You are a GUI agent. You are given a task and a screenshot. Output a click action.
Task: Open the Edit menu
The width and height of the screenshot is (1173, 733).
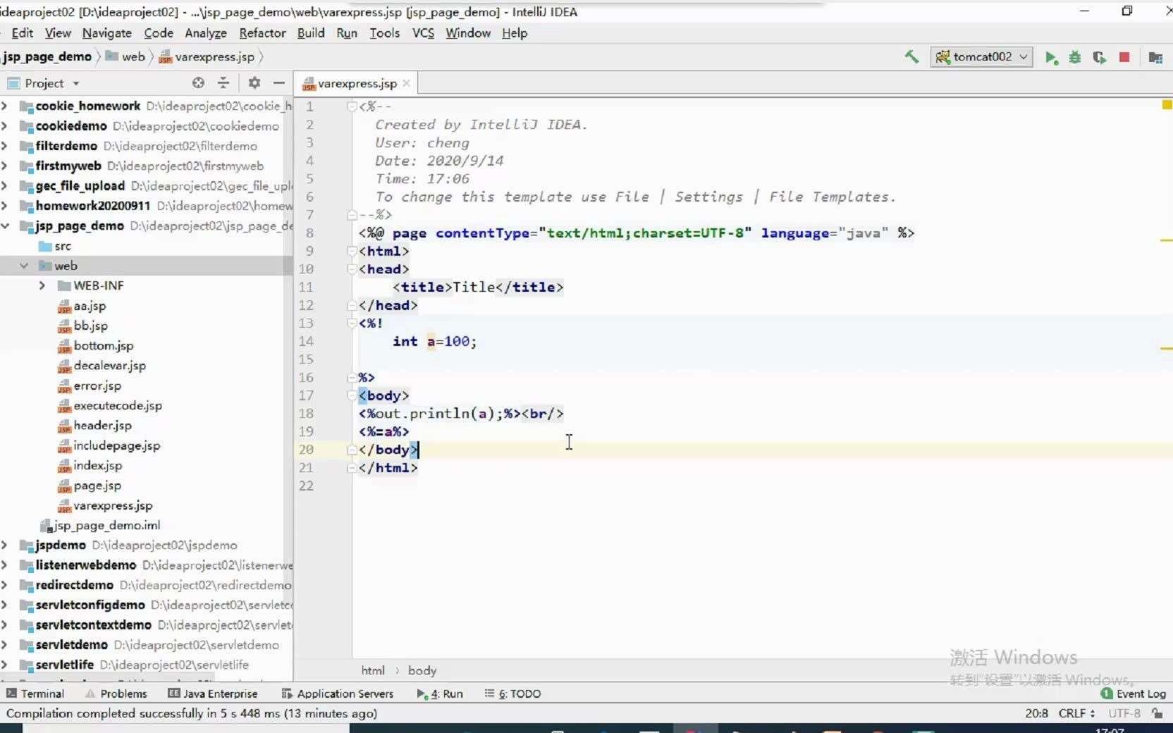click(x=22, y=33)
